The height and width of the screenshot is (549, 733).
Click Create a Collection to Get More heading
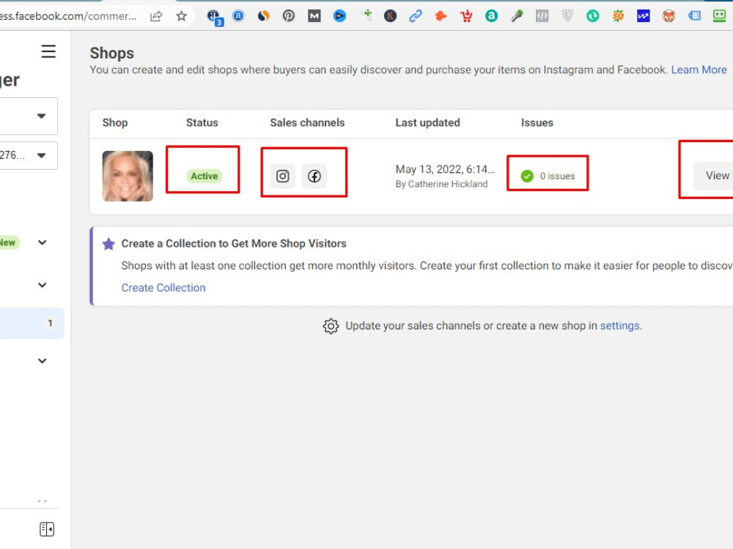tap(234, 244)
